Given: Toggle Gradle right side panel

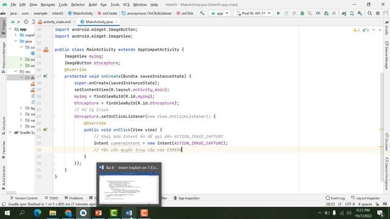Looking at the screenshot, I should tap(387, 28).
